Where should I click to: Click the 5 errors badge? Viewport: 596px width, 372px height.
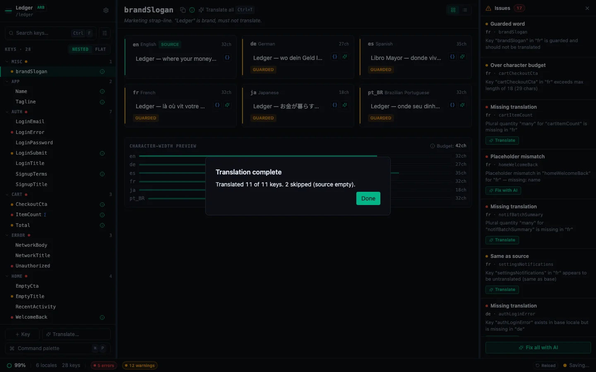[x=103, y=365]
